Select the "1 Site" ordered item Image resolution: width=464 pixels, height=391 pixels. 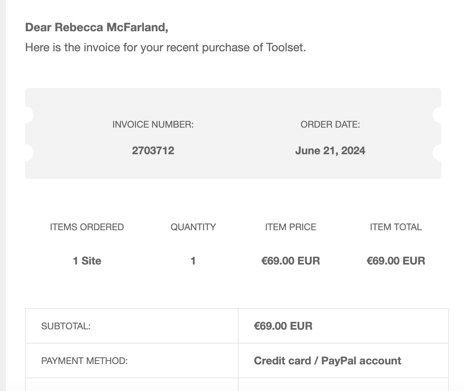(x=87, y=261)
